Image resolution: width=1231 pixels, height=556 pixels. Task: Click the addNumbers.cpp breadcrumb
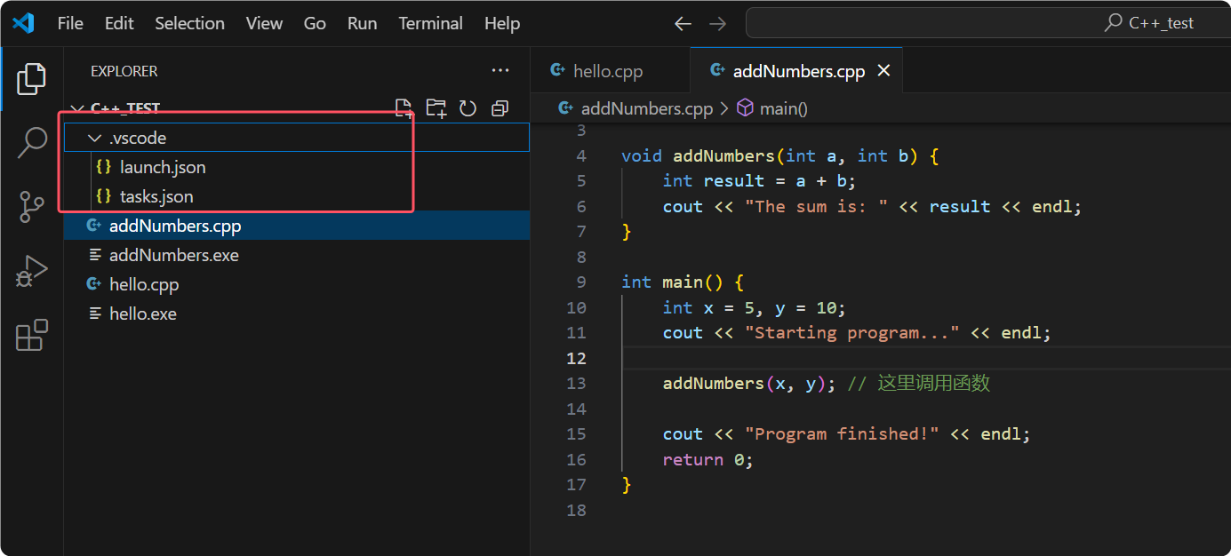(x=647, y=108)
